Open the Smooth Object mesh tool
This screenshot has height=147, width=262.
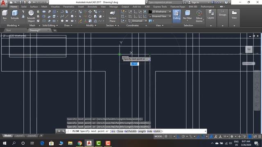click(x=31, y=16)
